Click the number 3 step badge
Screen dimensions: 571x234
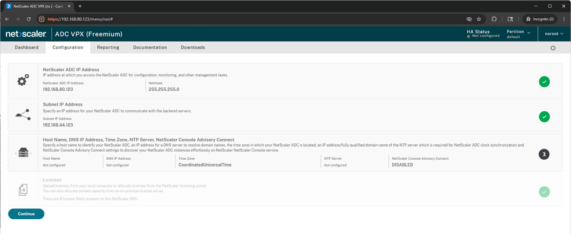pos(544,154)
